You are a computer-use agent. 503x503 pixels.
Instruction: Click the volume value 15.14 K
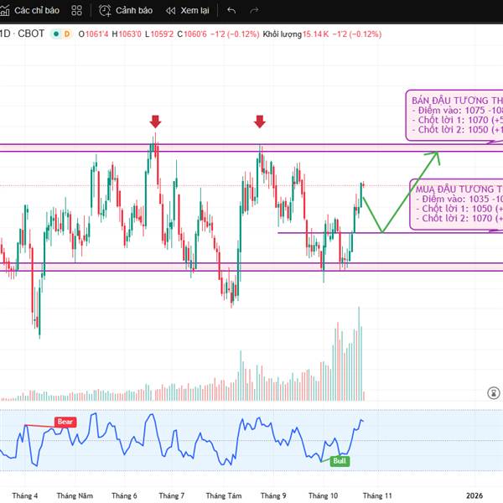point(316,34)
